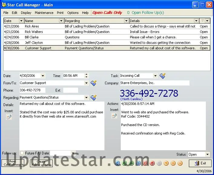Open the Date picker dropdown
The image size is (214, 175).
tap(42, 76)
